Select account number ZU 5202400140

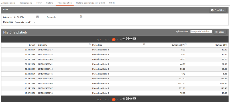(45, 59)
